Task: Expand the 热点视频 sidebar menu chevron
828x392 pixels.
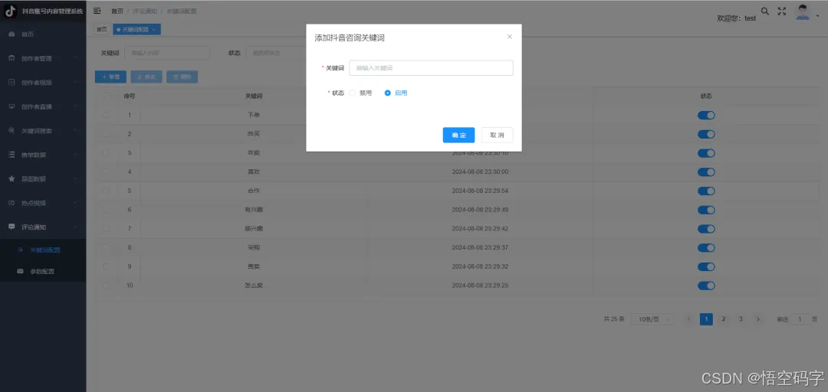Action: tap(75, 203)
